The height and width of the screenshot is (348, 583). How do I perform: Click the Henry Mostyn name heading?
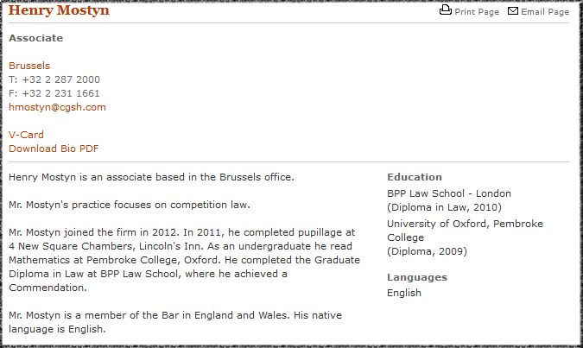click(x=59, y=10)
